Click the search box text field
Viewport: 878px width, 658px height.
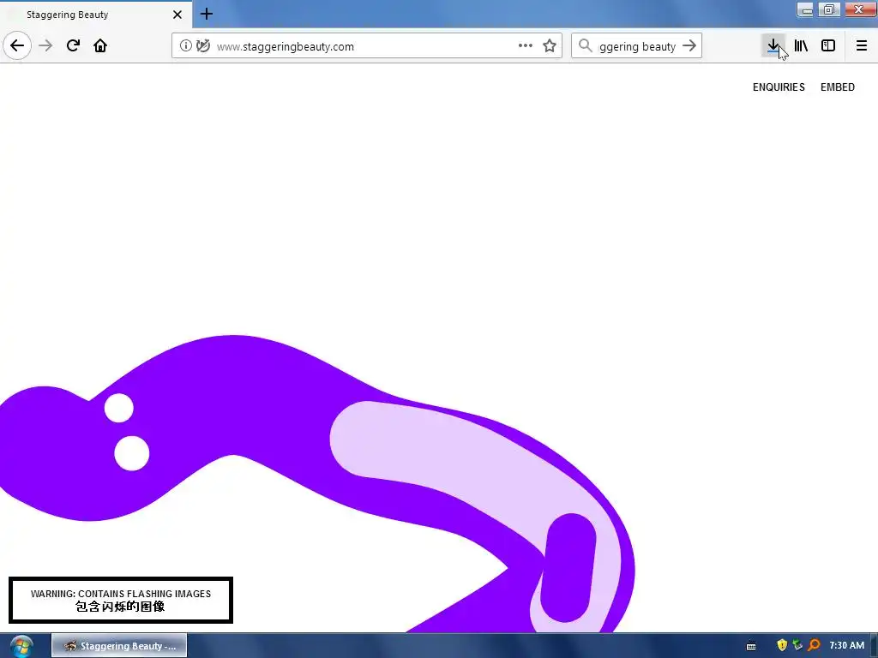click(637, 46)
